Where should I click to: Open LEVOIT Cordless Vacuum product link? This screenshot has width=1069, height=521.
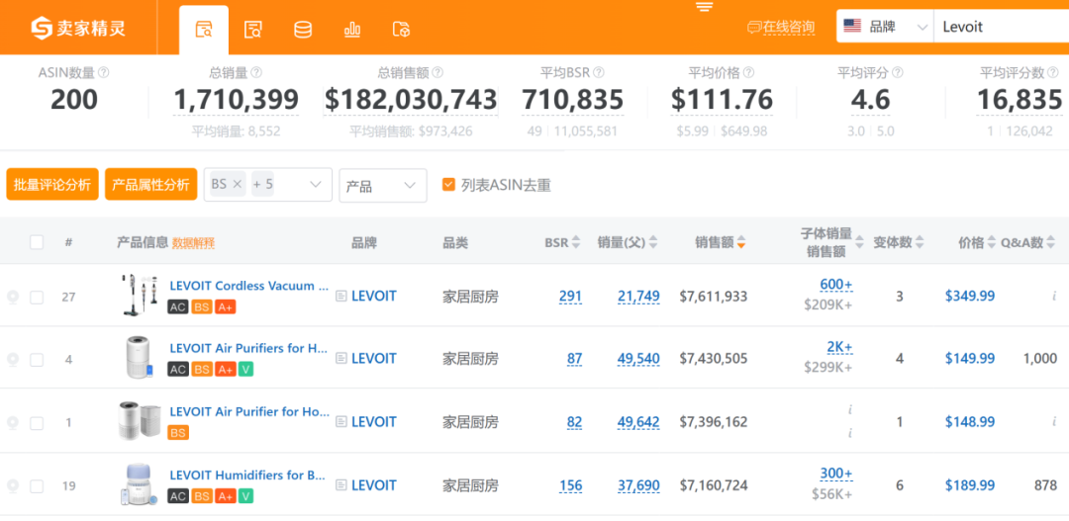(x=248, y=286)
